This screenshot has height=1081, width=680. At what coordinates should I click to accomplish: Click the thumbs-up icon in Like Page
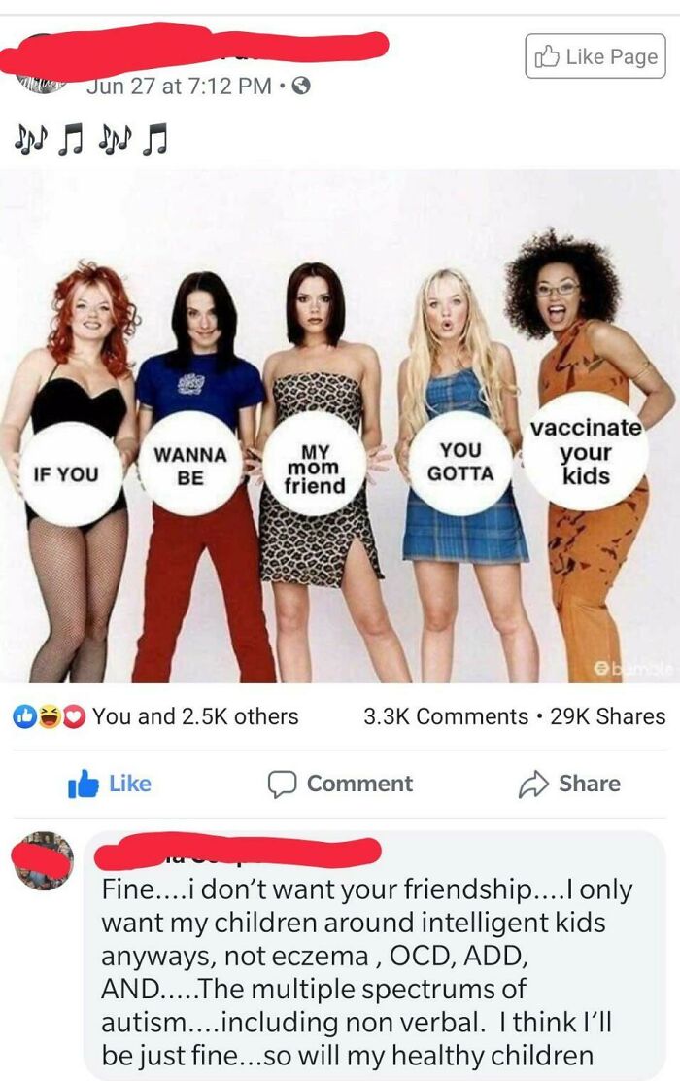tap(546, 55)
